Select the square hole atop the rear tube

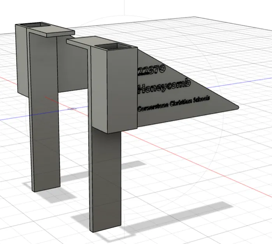point(35,25)
